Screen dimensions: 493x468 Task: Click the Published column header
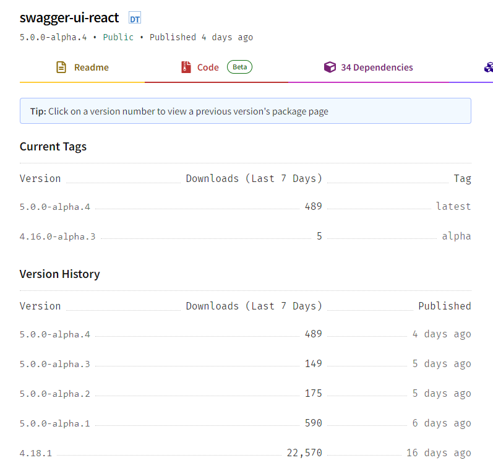coord(445,306)
